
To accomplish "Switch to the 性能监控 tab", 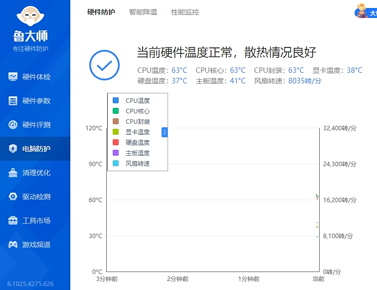I will pyautogui.click(x=185, y=12).
